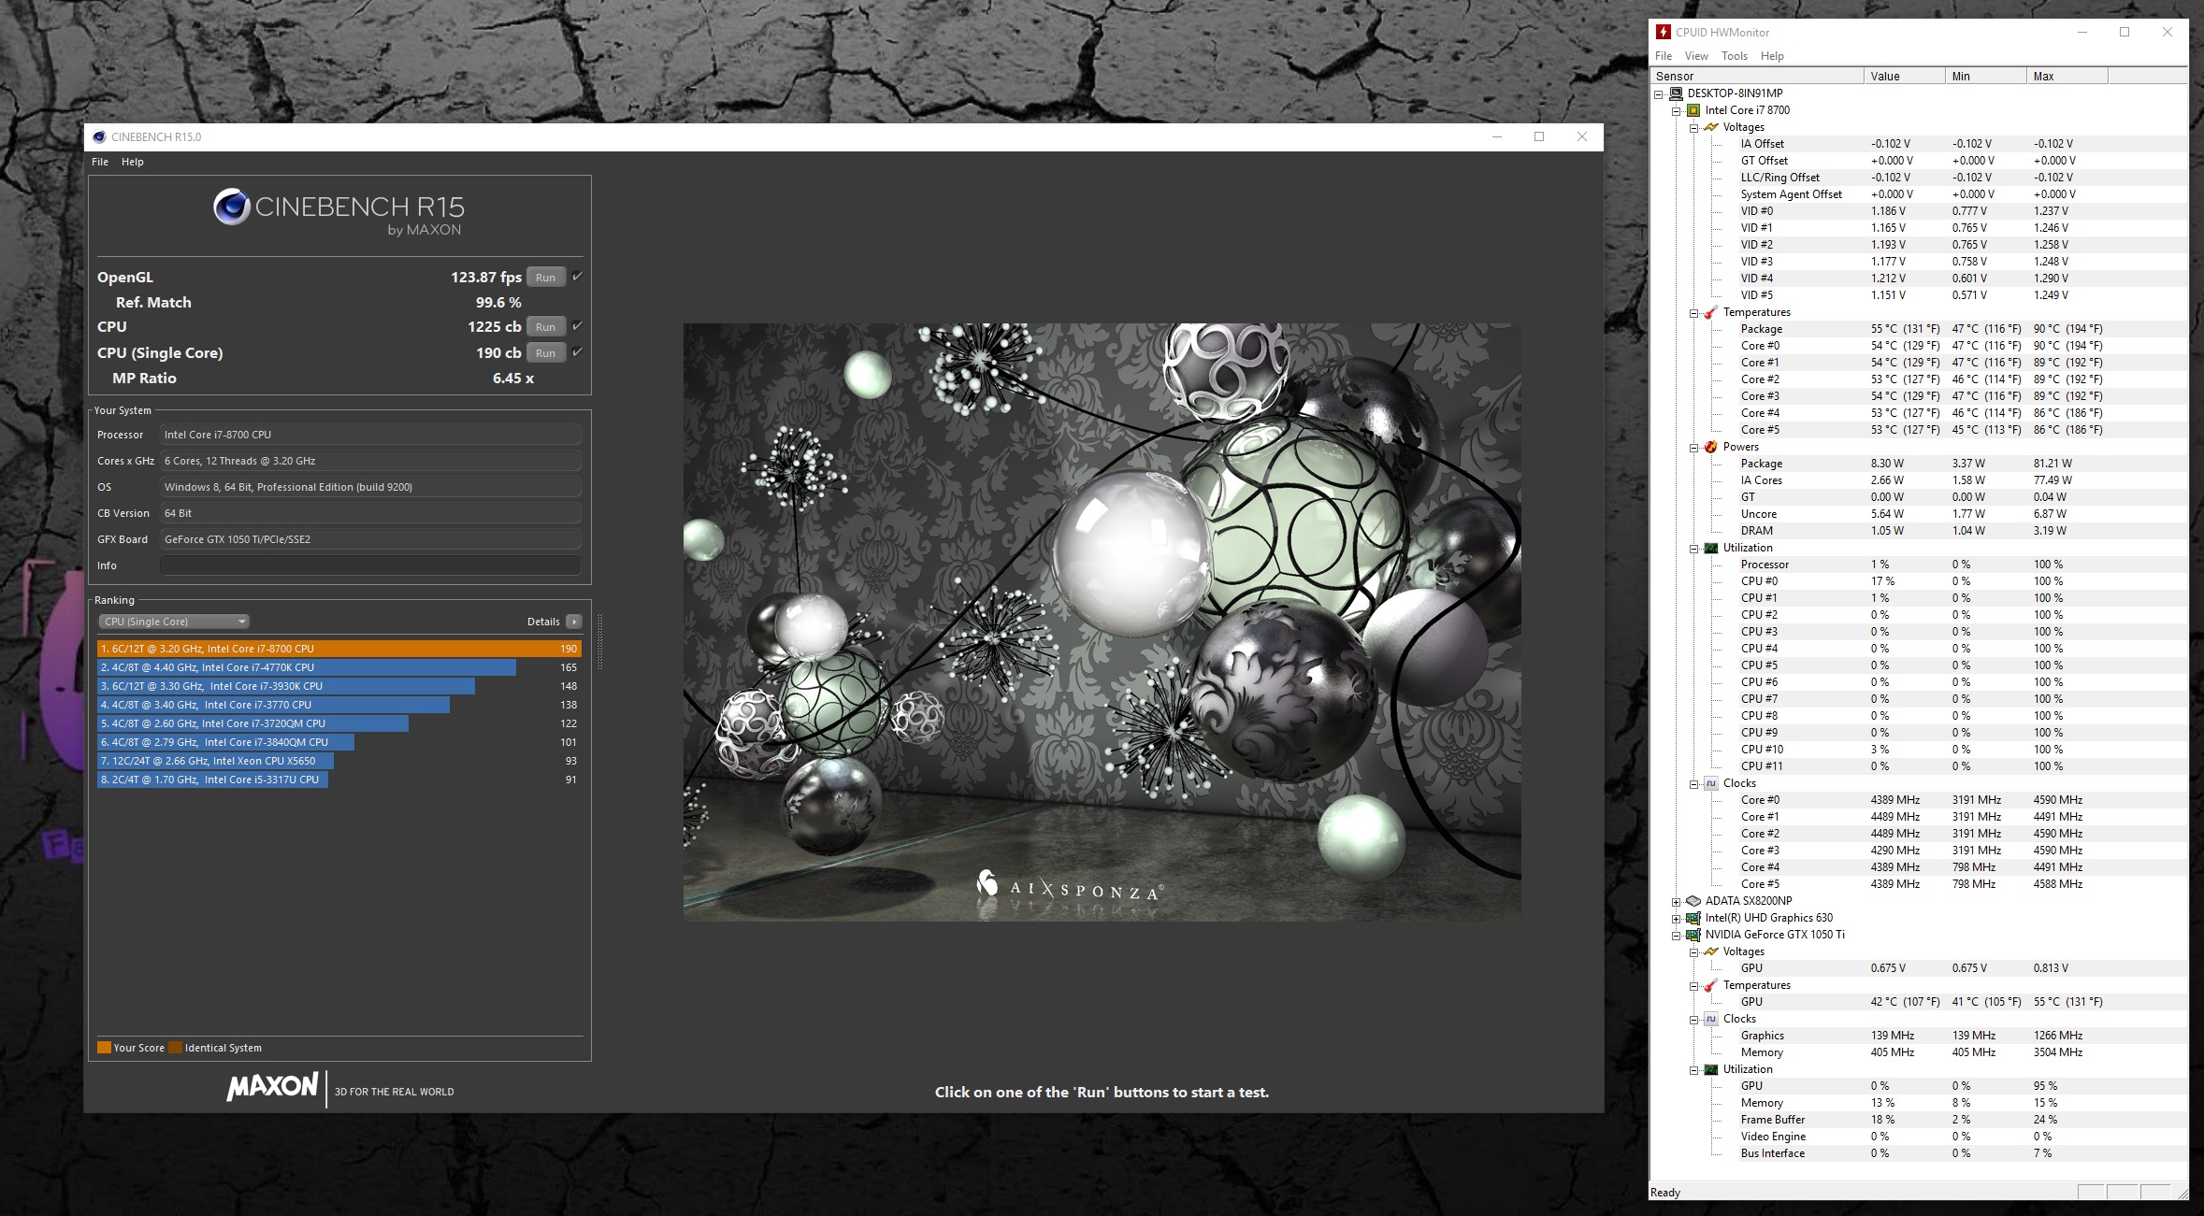Run the OpenGL benchmark
Image resolution: width=2204 pixels, height=1216 pixels.
click(x=546, y=277)
